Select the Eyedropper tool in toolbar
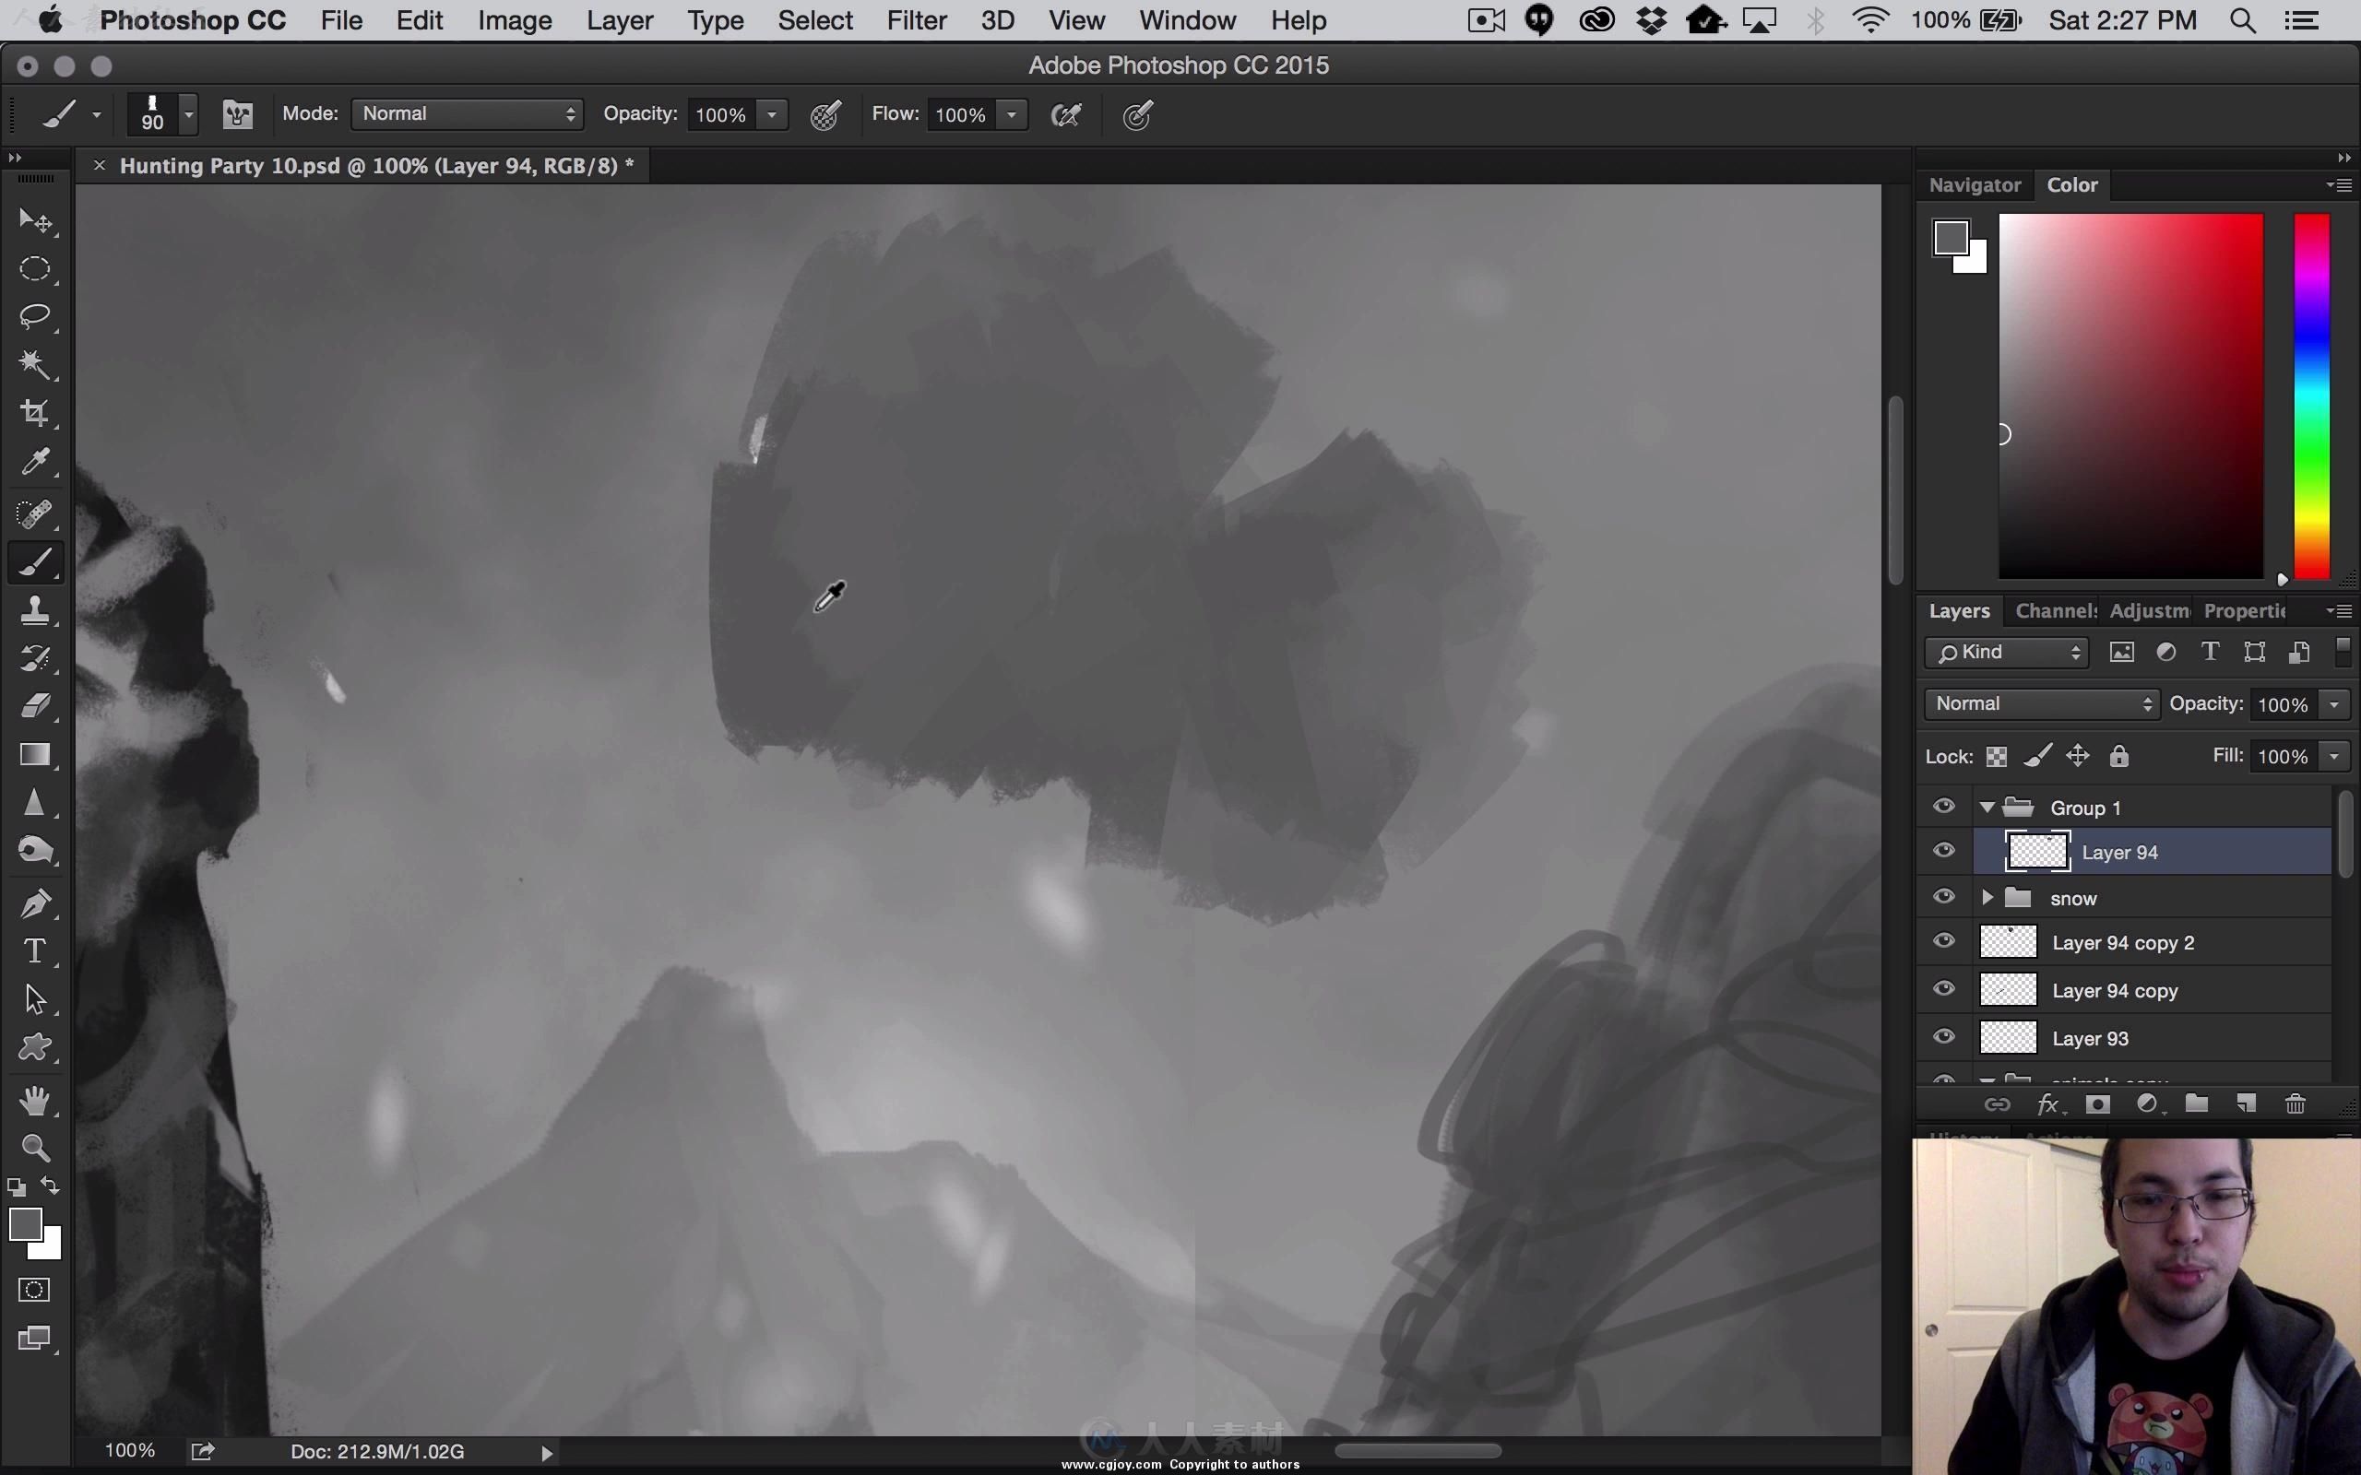Image resolution: width=2361 pixels, height=1475 pixels. [35, 462]
